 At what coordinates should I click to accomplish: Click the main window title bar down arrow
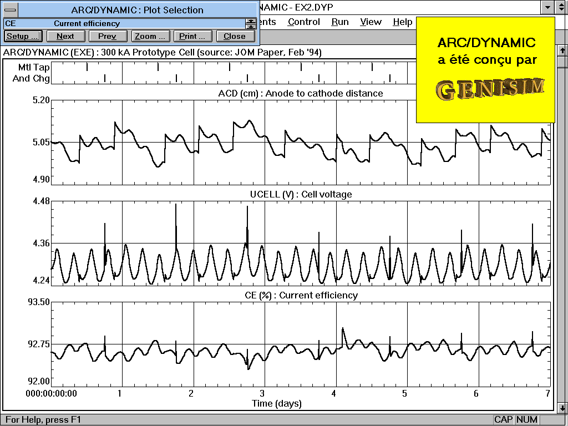tap(547, 7)
